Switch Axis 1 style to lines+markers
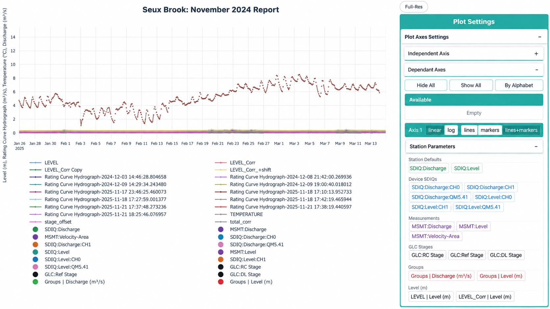The width and height of the screenshot is (550, 309). pos(521,130)
